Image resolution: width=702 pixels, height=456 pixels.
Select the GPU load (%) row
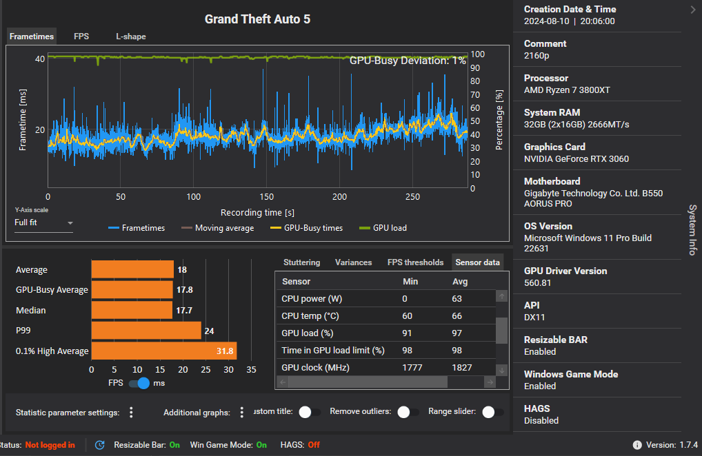[x=386, y=333]
